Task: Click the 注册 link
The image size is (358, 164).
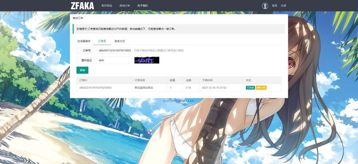Action: click(x=283, y=6)
